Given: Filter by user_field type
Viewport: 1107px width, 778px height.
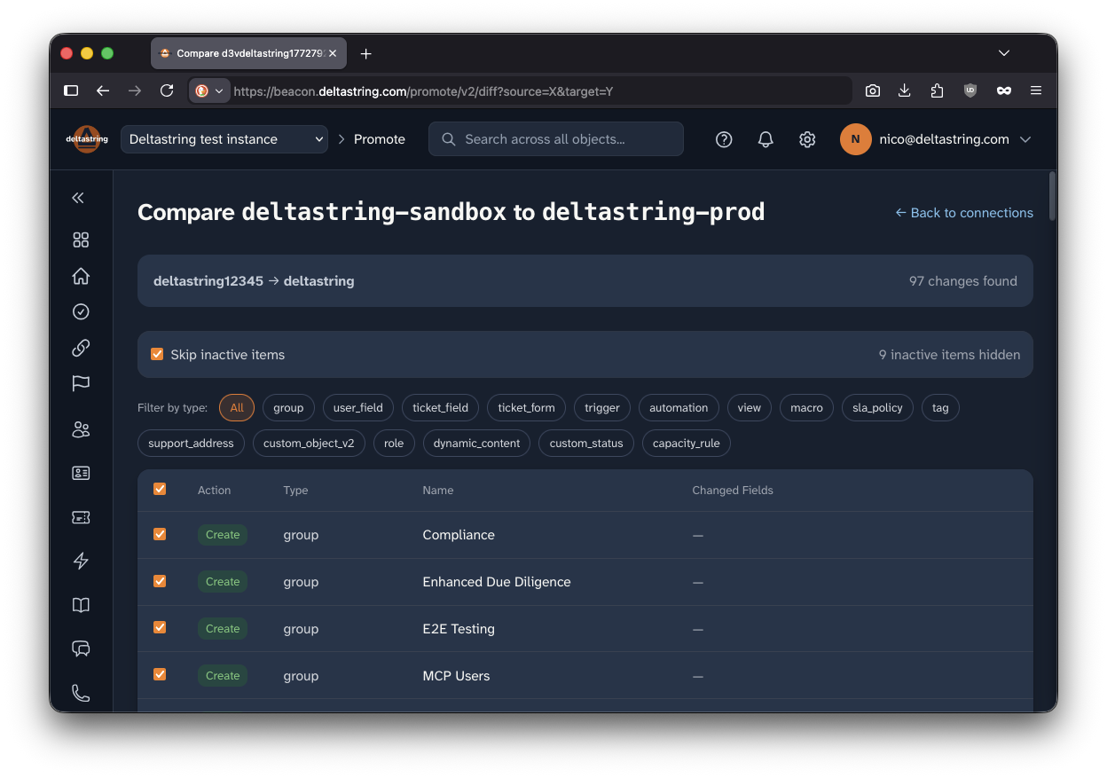Looking at the screenshot, I should click(358, 408).
